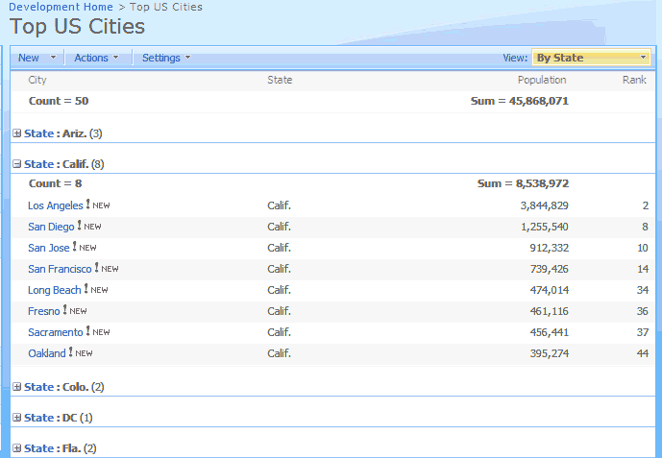Collapse the State : Calif. group
662x458 pixels.
(x=17, y=164)
